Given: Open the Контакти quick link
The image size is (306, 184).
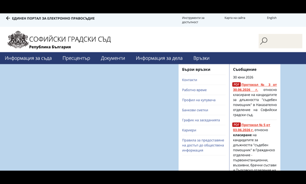Looking at the screenshot, I should point(189,80).
